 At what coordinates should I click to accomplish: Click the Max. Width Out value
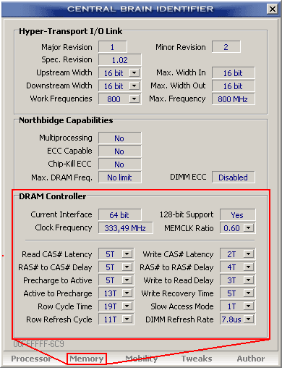click(234, 86)
